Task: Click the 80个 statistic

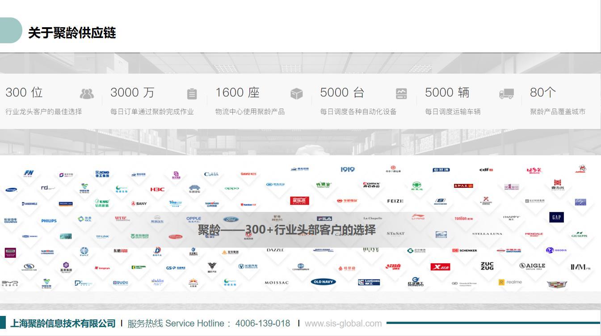Action: (x=543, y=92)
